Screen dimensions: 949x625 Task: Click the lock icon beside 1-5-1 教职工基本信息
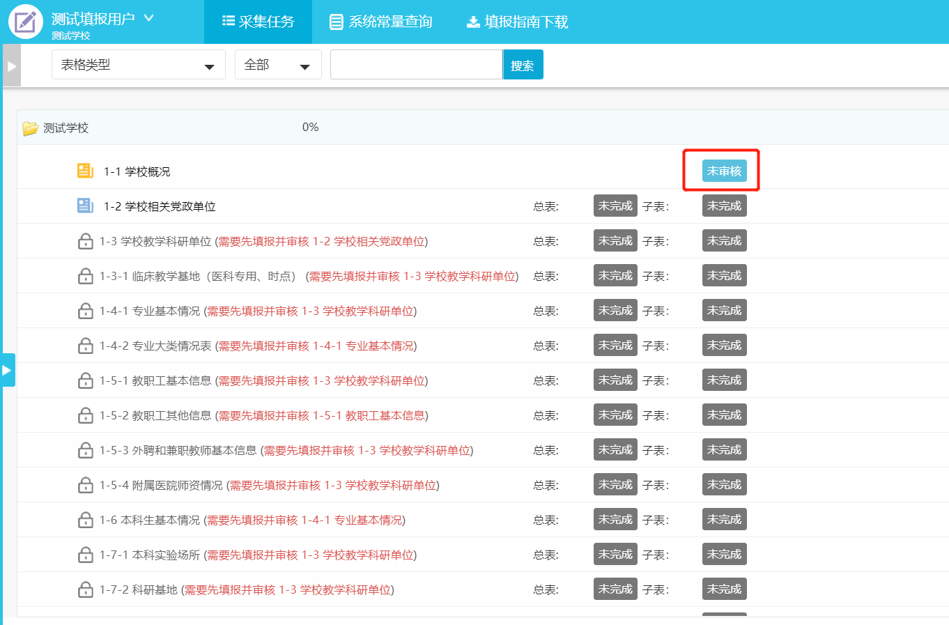tap(85, 380)
